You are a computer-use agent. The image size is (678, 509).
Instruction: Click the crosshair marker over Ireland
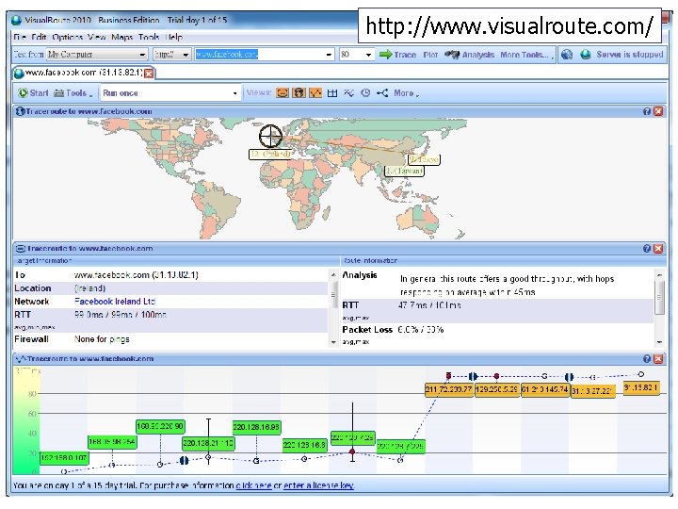point(270,137)
